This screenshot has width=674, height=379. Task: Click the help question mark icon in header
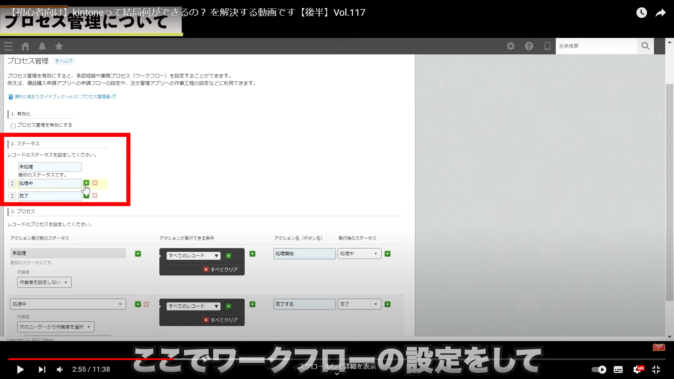[x=529, y=46]
